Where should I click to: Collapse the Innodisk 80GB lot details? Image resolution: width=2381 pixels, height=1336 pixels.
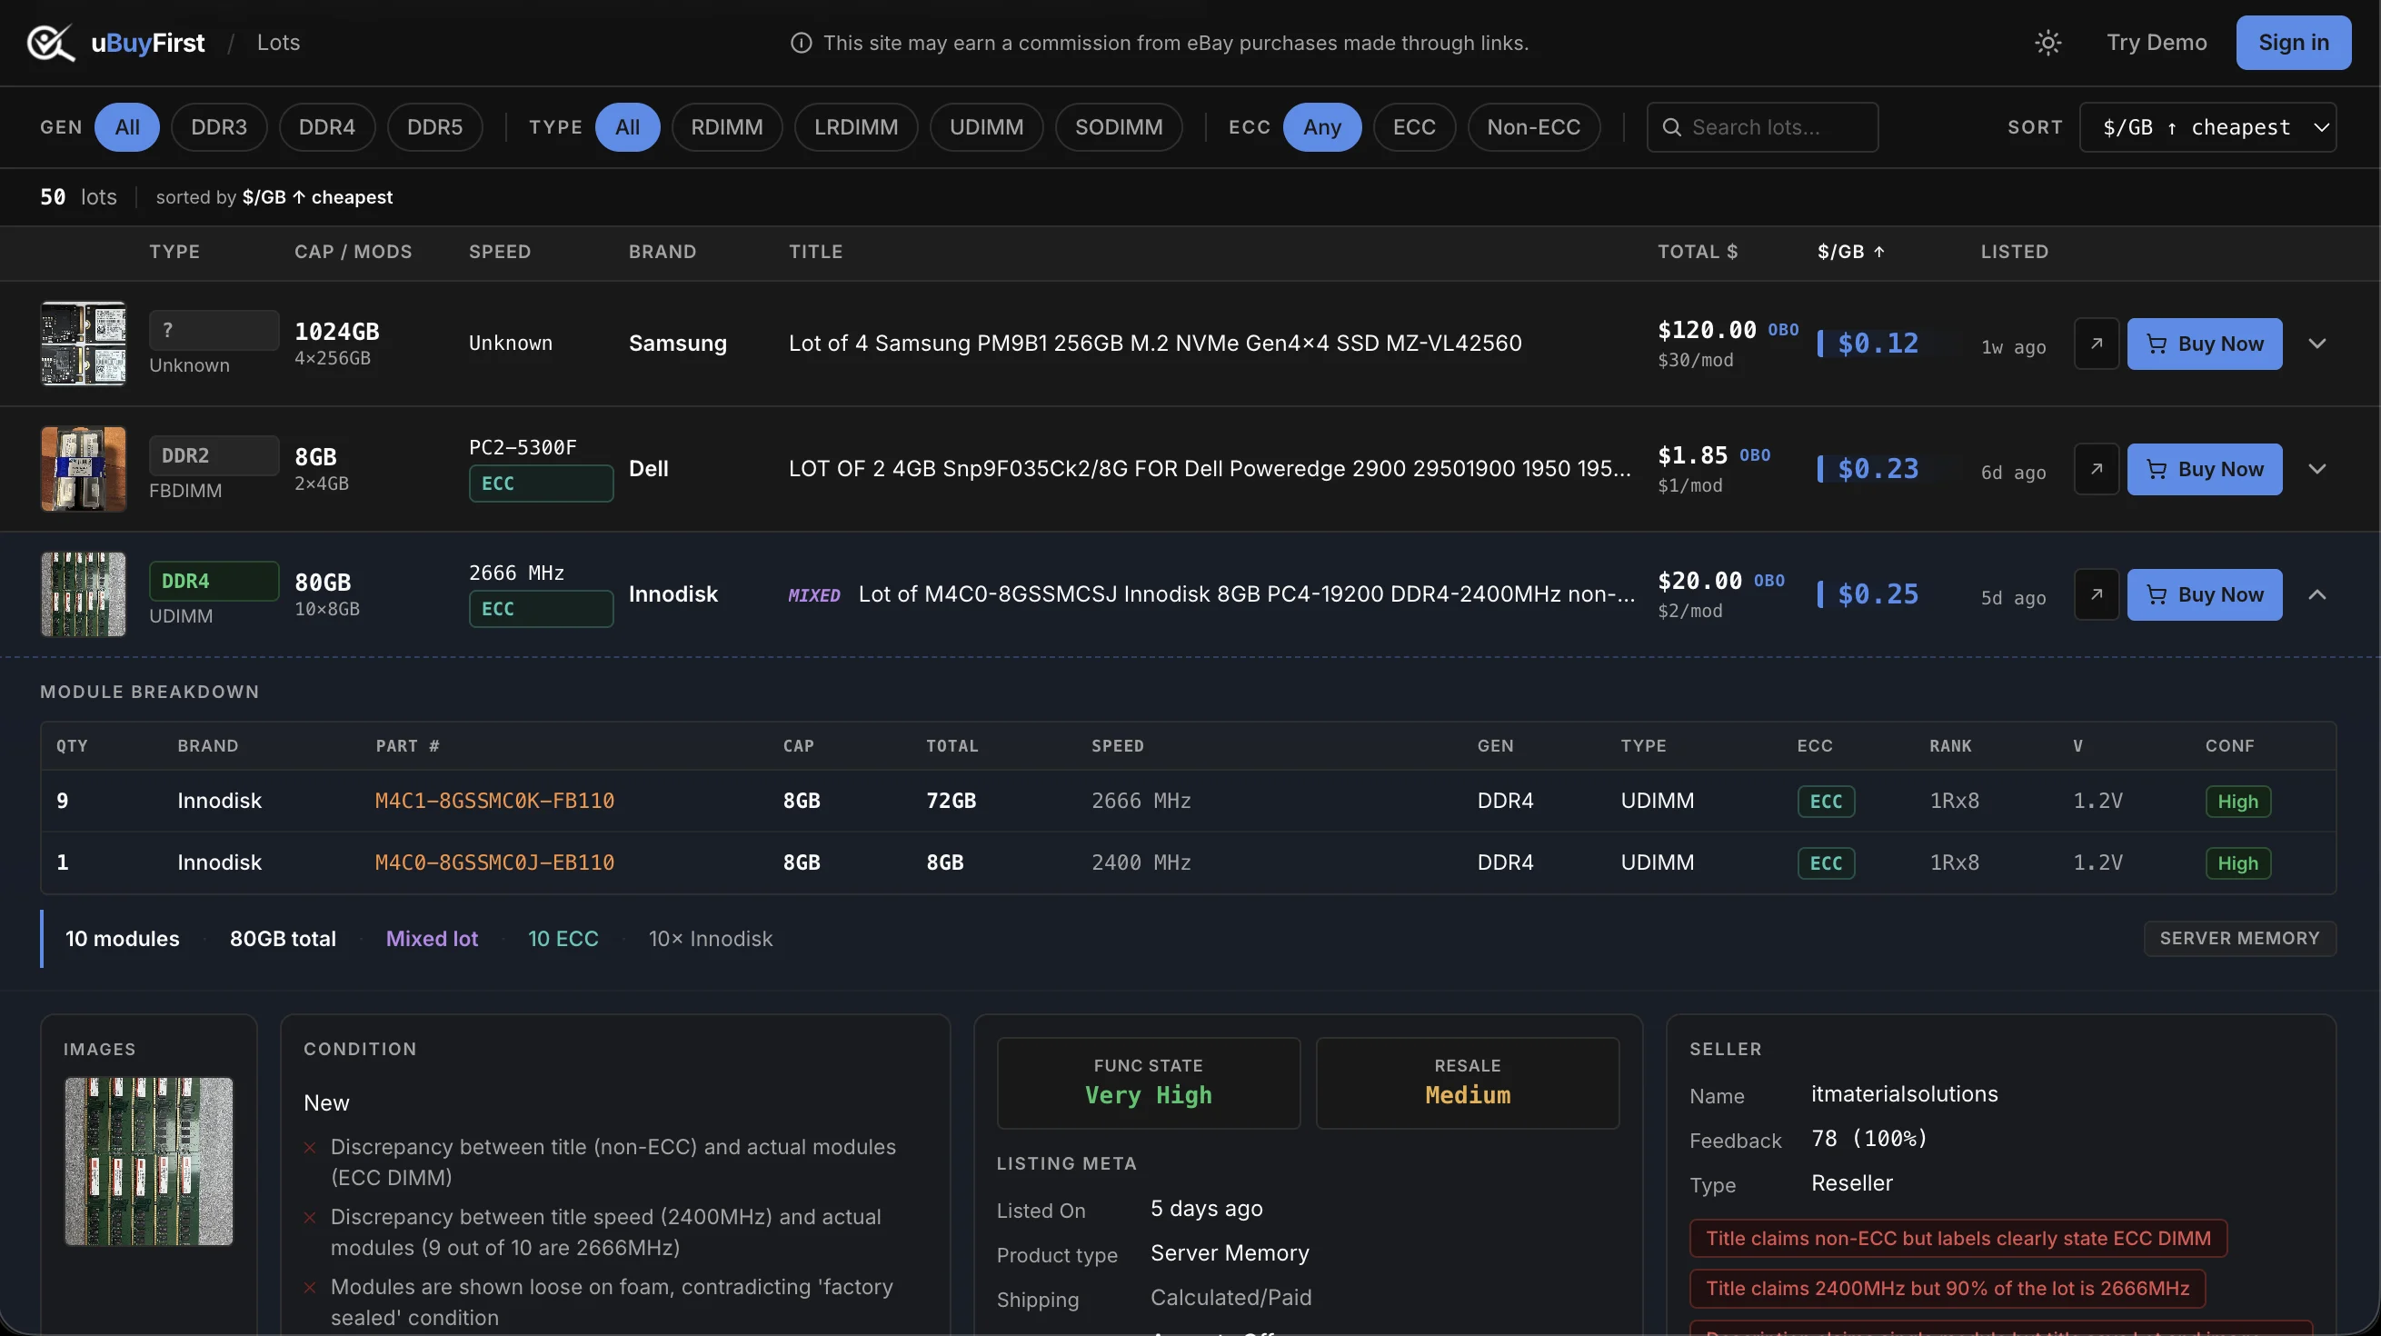point(2317,594)
